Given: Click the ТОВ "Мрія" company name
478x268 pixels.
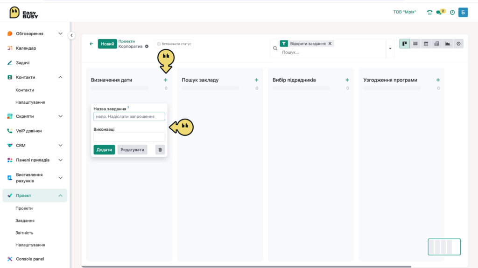Looking at the screenshot, I should (x=405, y=12).
